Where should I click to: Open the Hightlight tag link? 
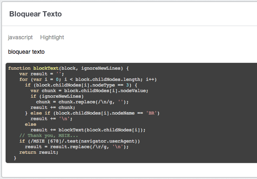[52, 37]
